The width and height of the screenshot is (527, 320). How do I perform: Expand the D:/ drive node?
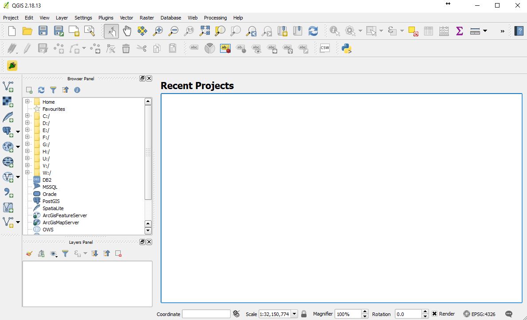coord(27,123)
